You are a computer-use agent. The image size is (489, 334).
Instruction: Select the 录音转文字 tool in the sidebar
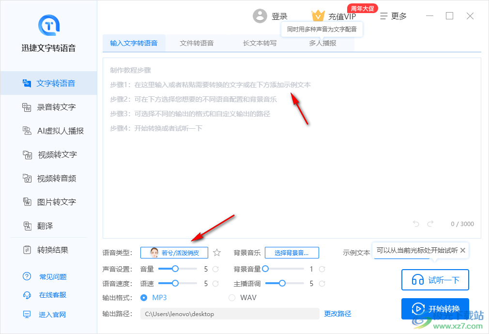[x=48, y=107]
